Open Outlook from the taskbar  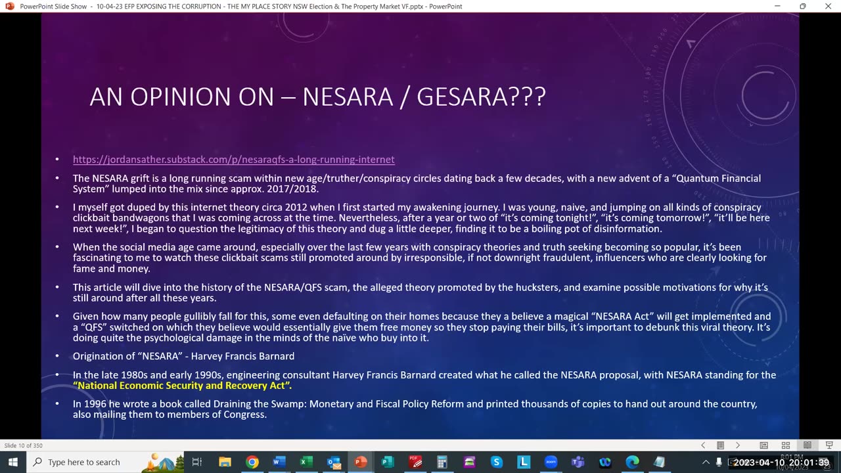tap(334, 462)
